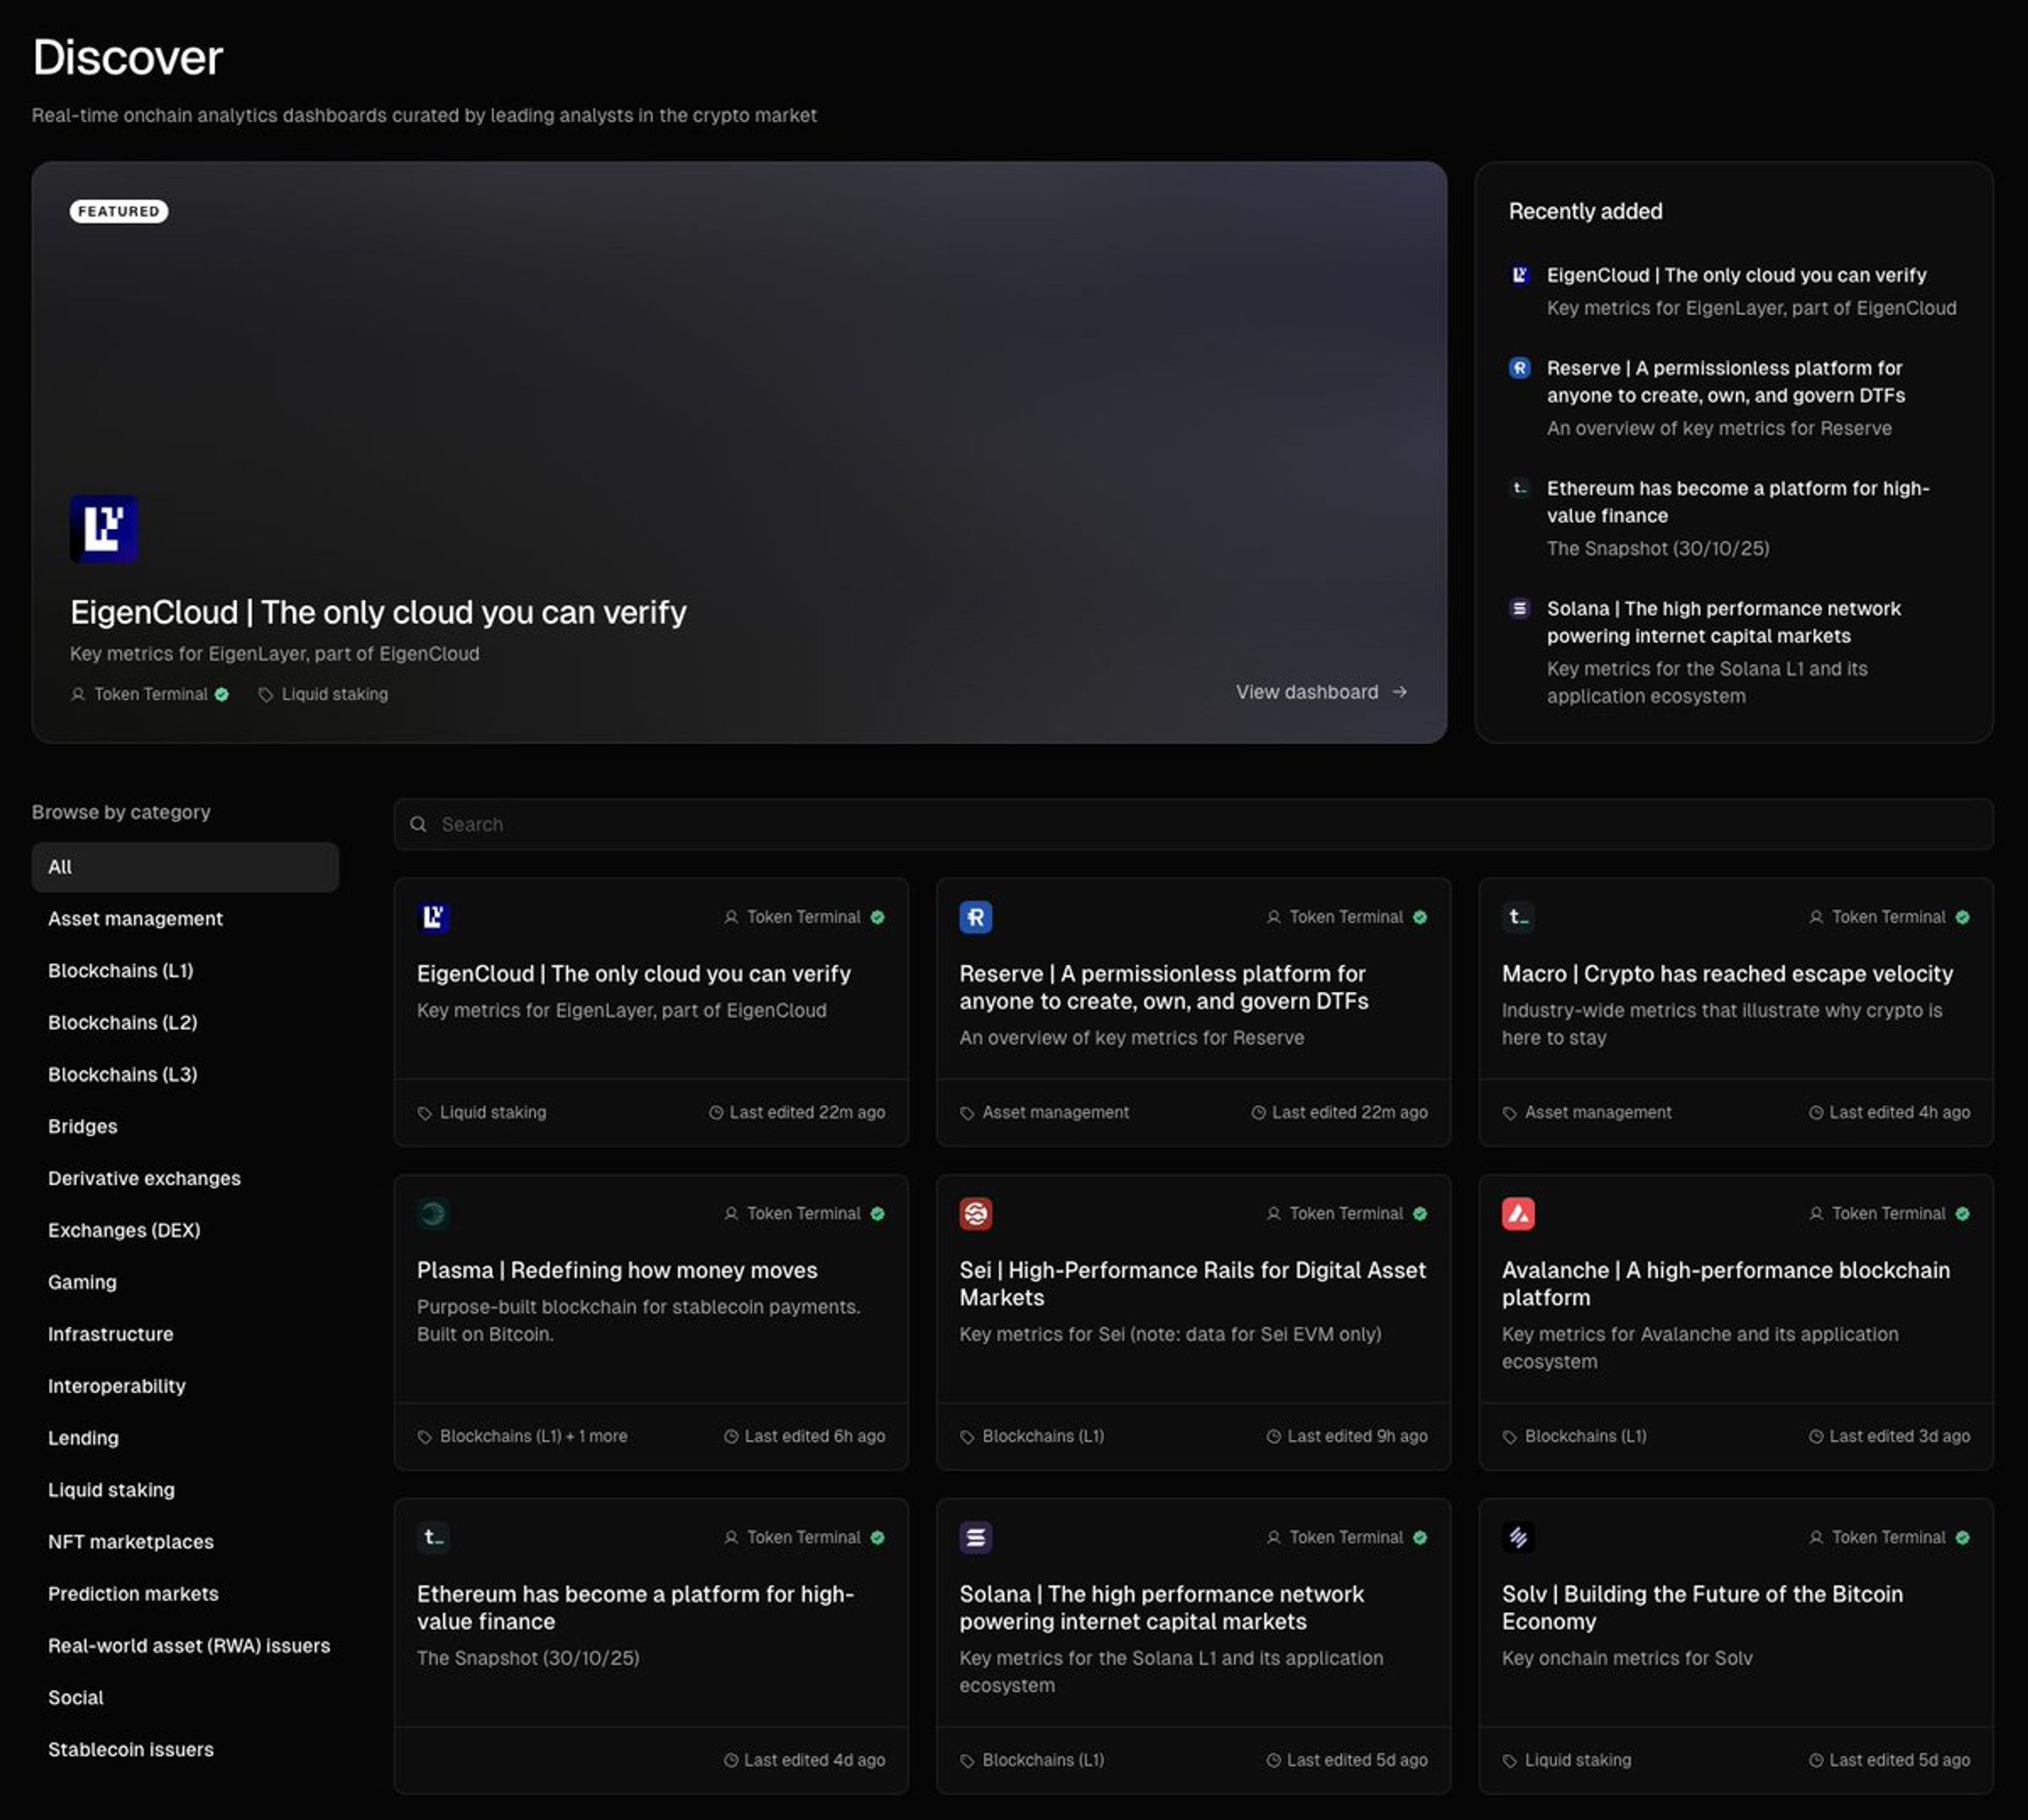2028x1820 pixels.
Task: Click the Solana icon in Recently added list
Action: [x=1519, y=608]
